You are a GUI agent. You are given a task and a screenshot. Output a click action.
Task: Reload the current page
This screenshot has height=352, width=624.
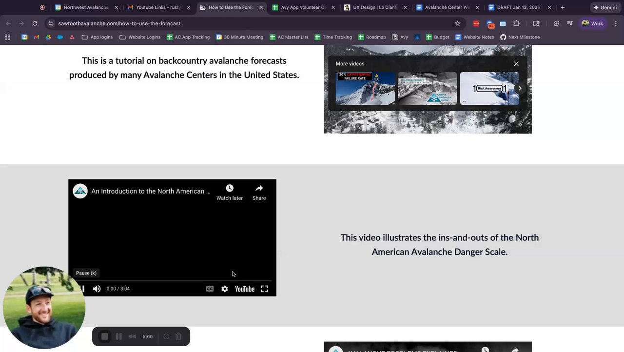point(35,23)
